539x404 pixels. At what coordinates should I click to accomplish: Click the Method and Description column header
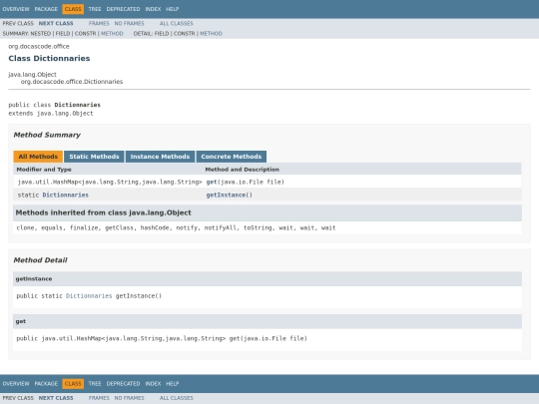coord(243,170)
